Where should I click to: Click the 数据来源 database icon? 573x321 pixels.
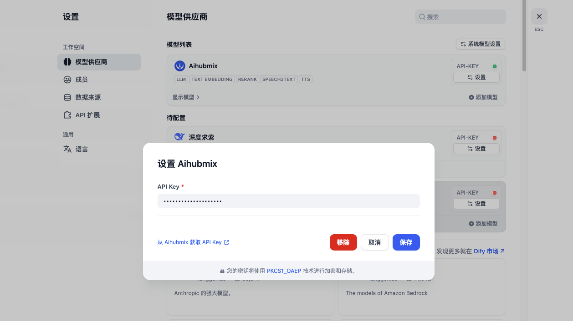click(x=67, y=97)
